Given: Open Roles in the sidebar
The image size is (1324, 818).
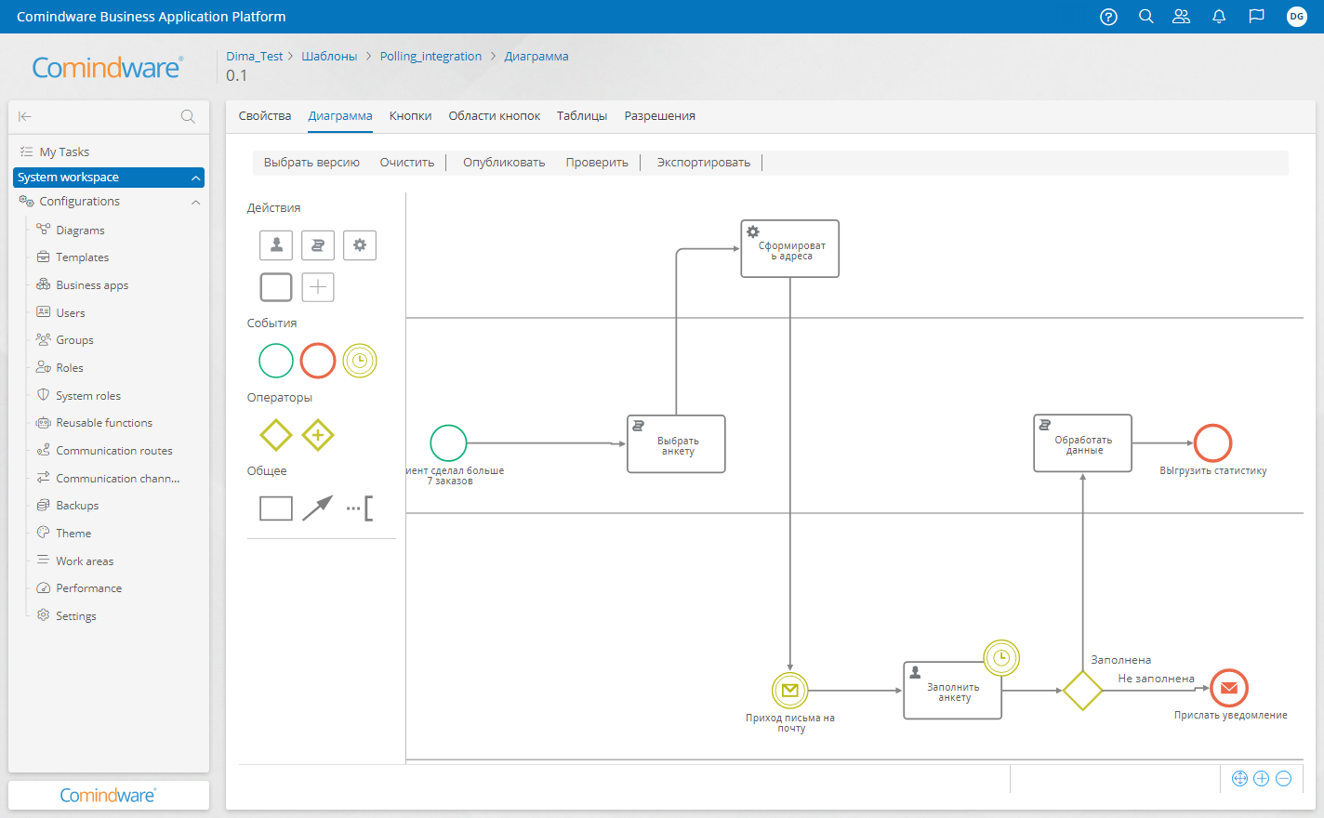Looking at the screenshot, I should pyautogui.click(x=69, y=368).
